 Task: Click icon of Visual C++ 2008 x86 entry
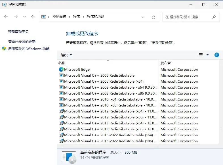(61, 93)
